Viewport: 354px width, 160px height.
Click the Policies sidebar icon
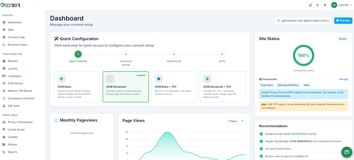4,144
